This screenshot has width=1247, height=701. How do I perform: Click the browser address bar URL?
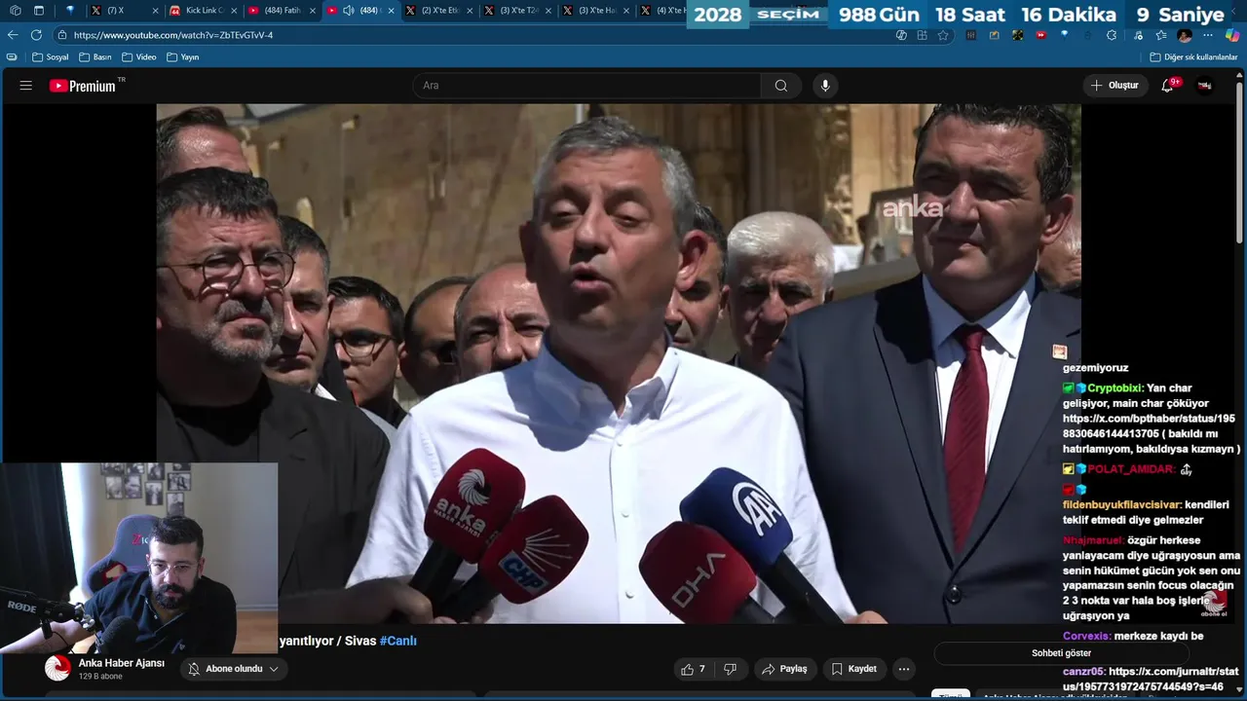click(x=173, y=35)
